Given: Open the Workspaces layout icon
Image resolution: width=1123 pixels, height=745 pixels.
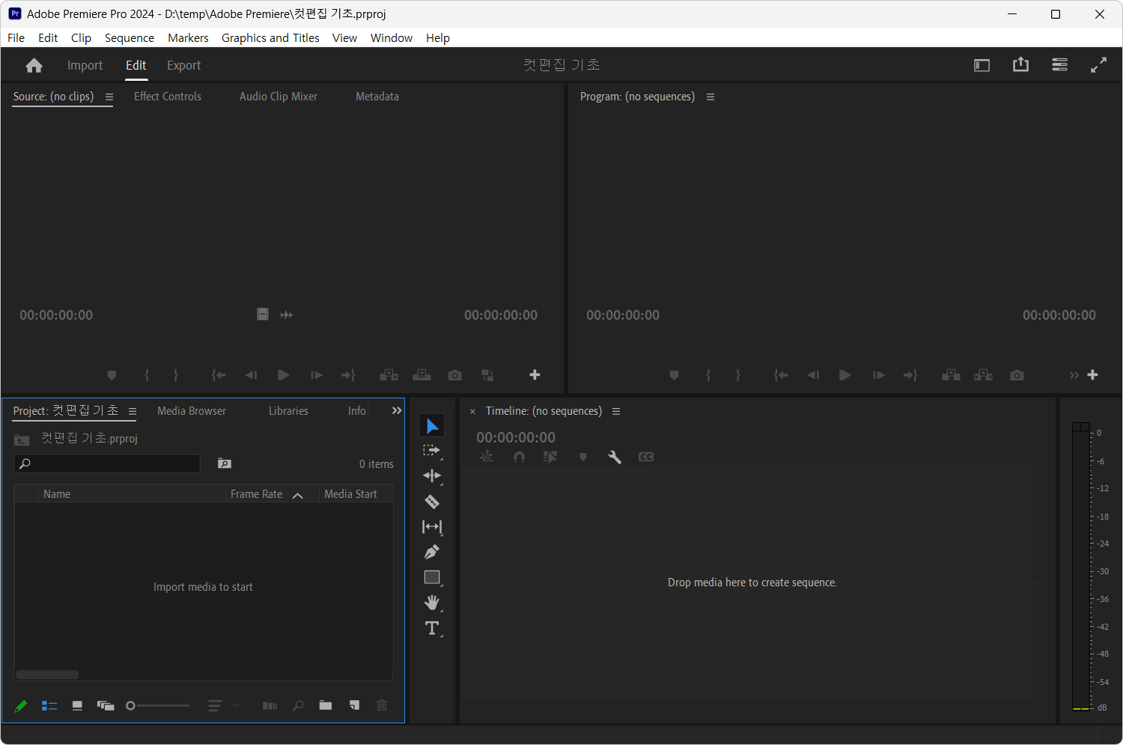Looking at the screenshot, I should [x=982, y=65].
